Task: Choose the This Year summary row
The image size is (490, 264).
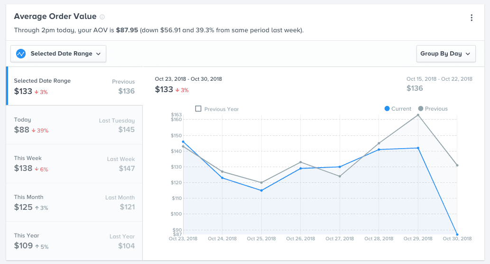Action: click(74, 241)
